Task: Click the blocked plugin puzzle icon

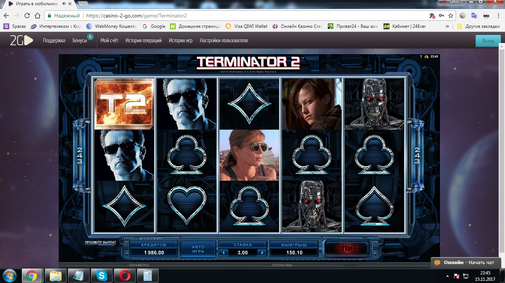Action: click(x=432, y=16)
